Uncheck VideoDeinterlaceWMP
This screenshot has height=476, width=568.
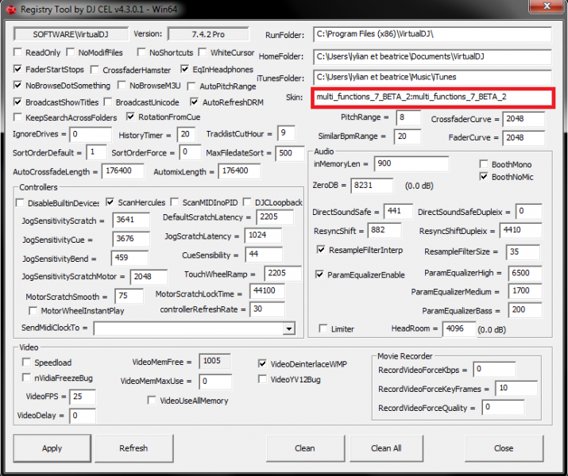(x=263, y=363)
